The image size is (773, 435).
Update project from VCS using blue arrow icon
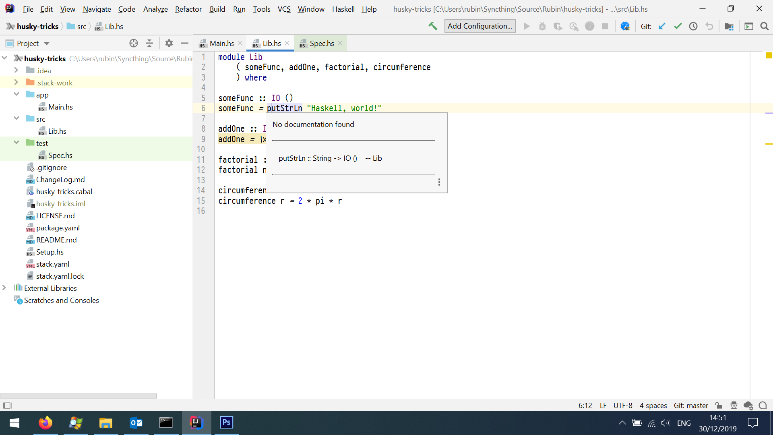[x=661, y=26]
